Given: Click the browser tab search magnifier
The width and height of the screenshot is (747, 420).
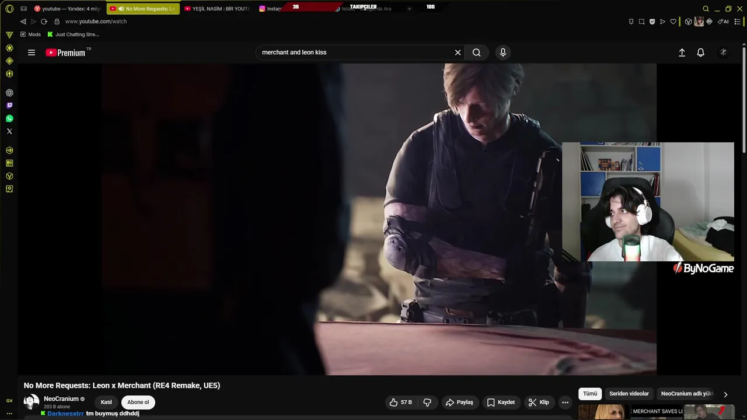Looking at the screenshot, I should [706, 9].
